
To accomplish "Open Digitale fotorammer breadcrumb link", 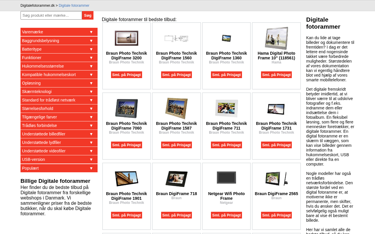I will [74, 6].
